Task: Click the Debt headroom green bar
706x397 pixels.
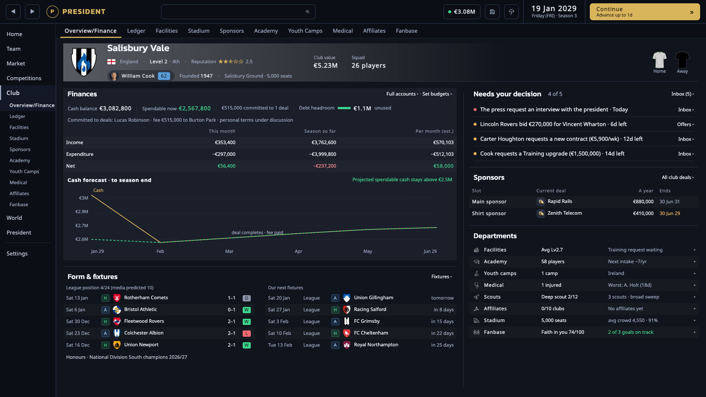Action: (x=344, y=108)
